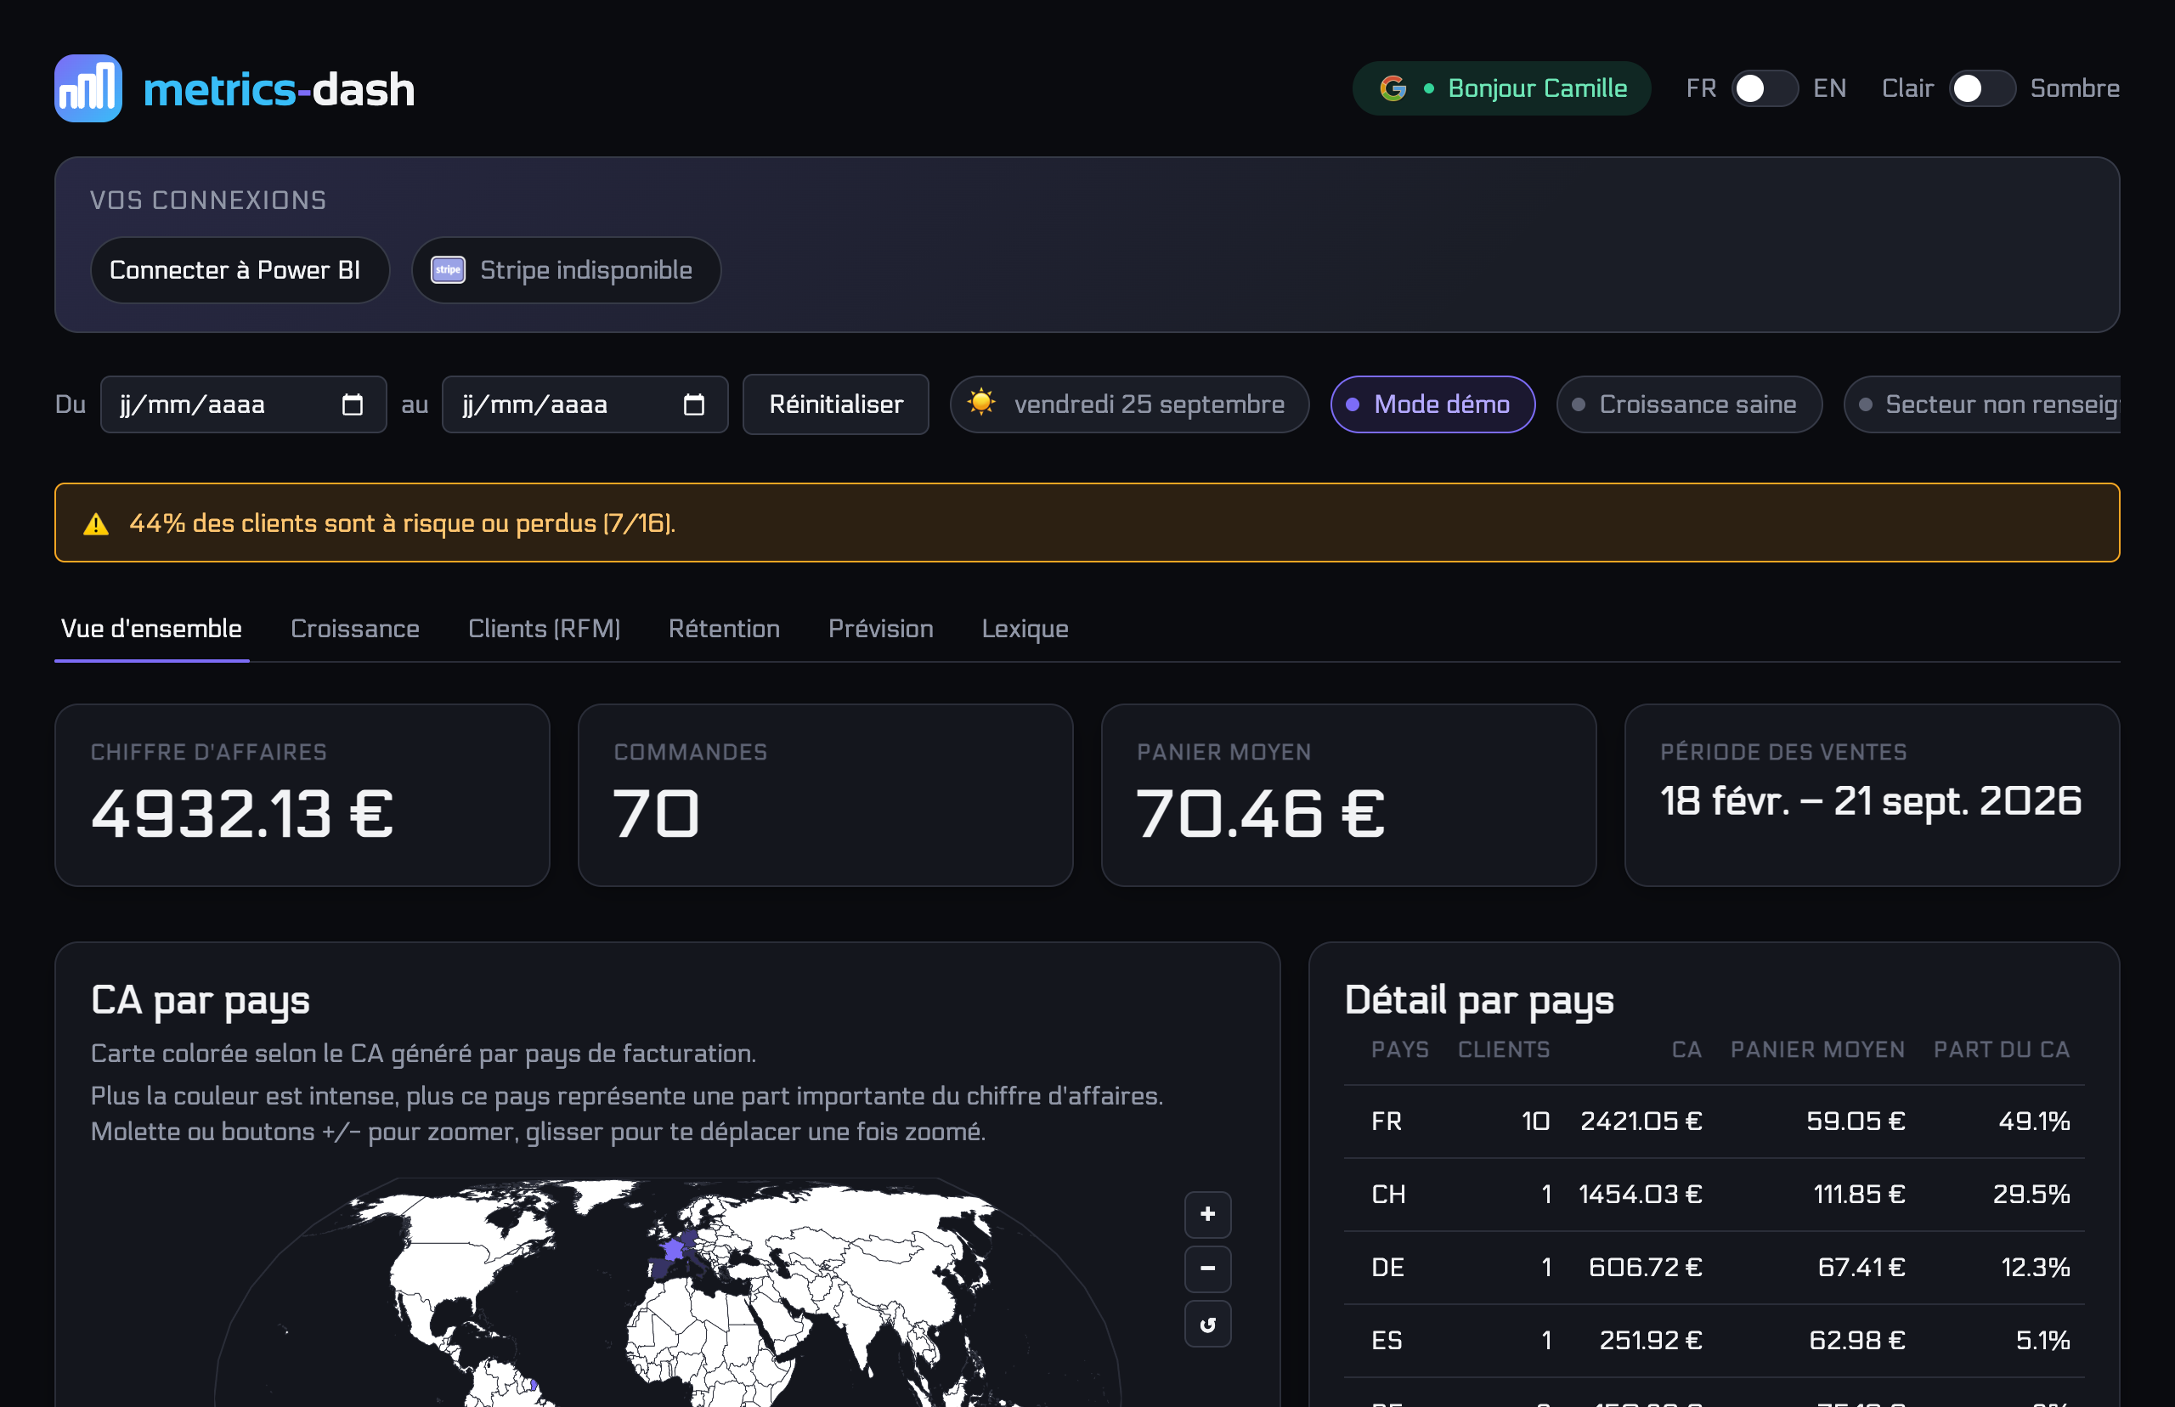Image resolution: width=2175 pixels, height=1407 pixels.
Task: Click the 44% des clients à risque alert banner
Action: pos(1087,523)
